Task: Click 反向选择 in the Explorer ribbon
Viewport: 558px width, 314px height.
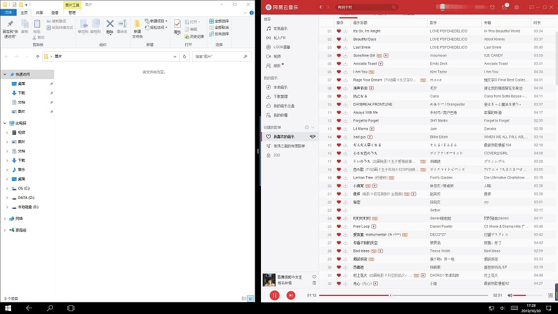Action: 219,34
